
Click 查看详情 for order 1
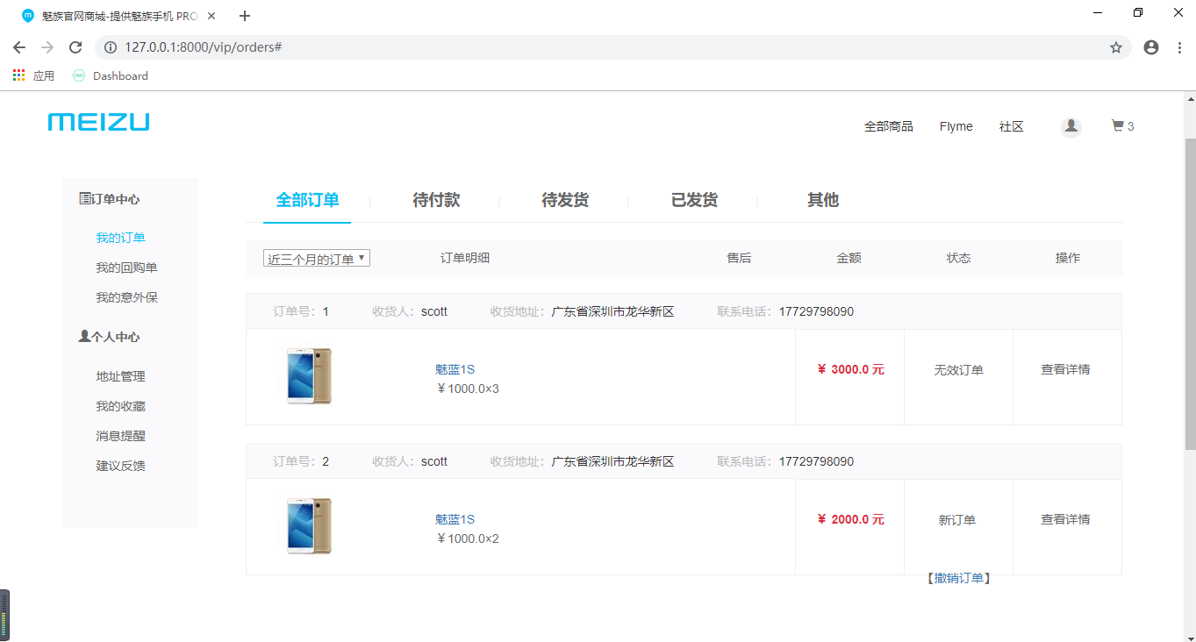[x=1065, y=369]
